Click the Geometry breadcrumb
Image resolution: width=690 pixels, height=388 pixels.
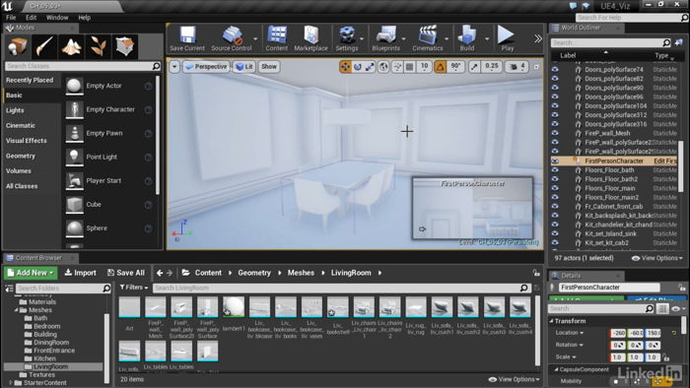pyautogui.click(x=254, y=273)
